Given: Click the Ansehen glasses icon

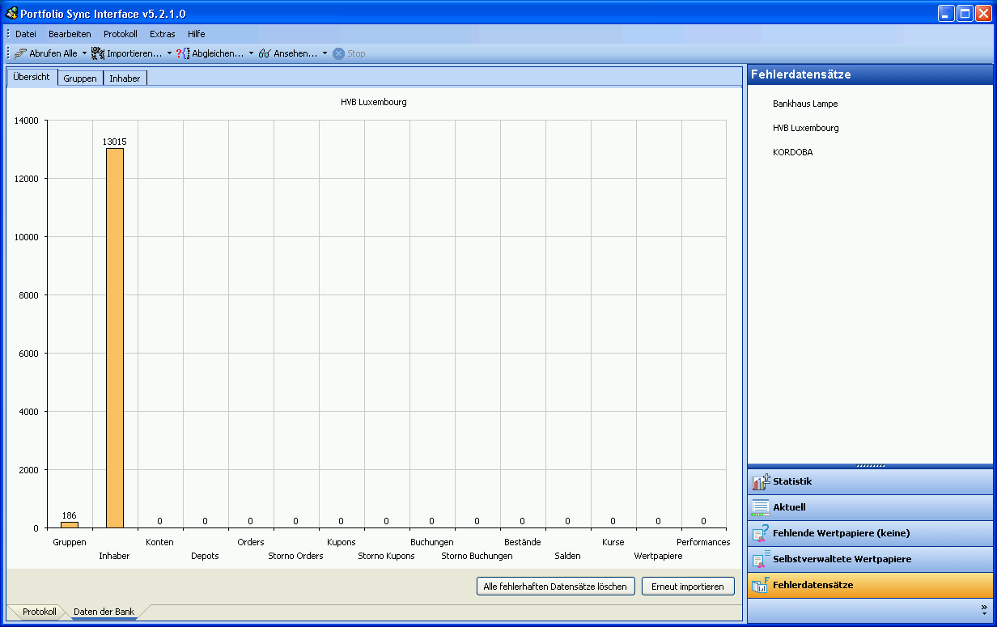Looking at the screenshot, I should click(265, 53).
